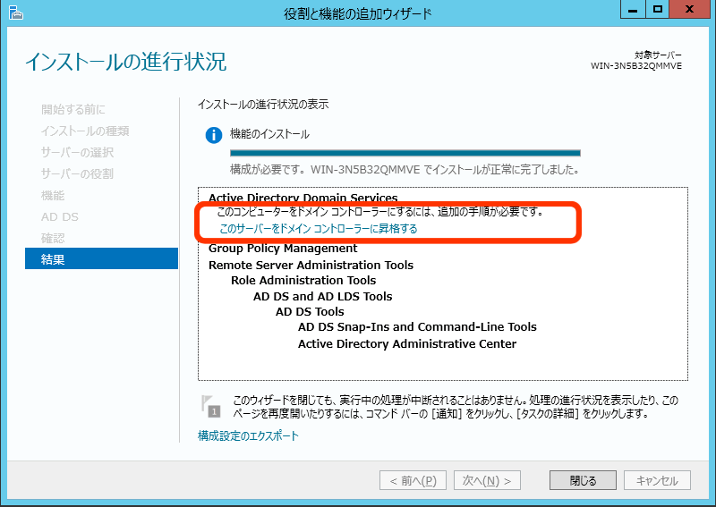Click the キャンセル button
This screenshot has height=507, width=716.
pos(657,480)
